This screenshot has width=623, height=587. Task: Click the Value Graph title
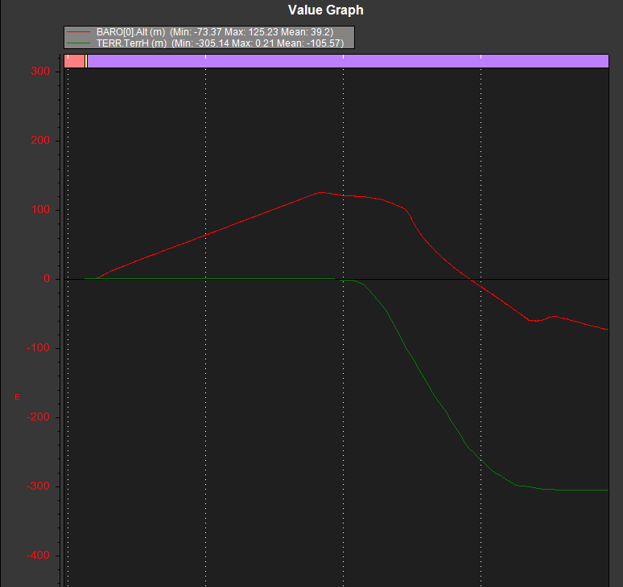(325, 10)
